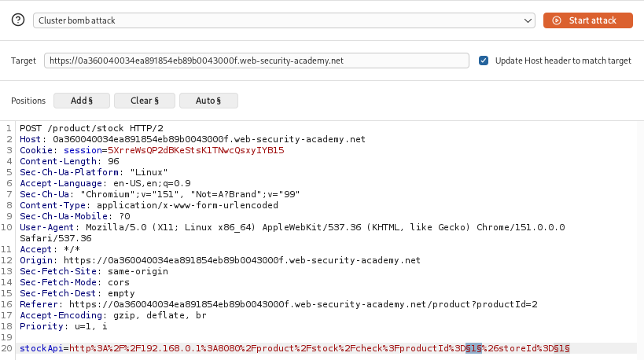Click the Origin header line
Image resolution: width=644 pixels, height=360 pixels.
(219, 261)
